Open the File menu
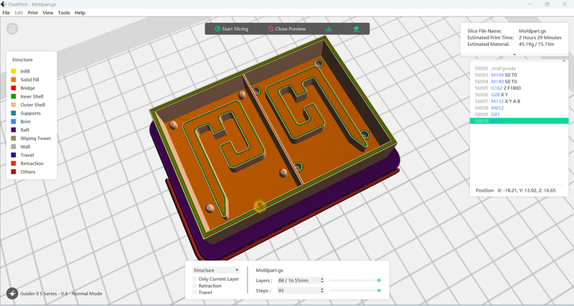574x306 pixels. point(6,12)
